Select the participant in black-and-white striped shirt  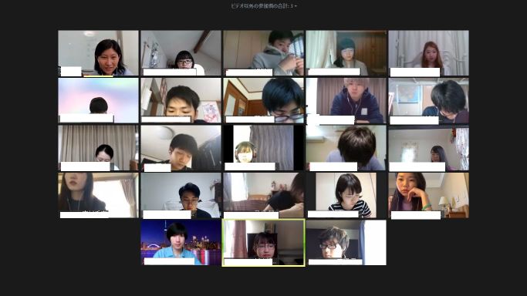[x=346, y=195]
